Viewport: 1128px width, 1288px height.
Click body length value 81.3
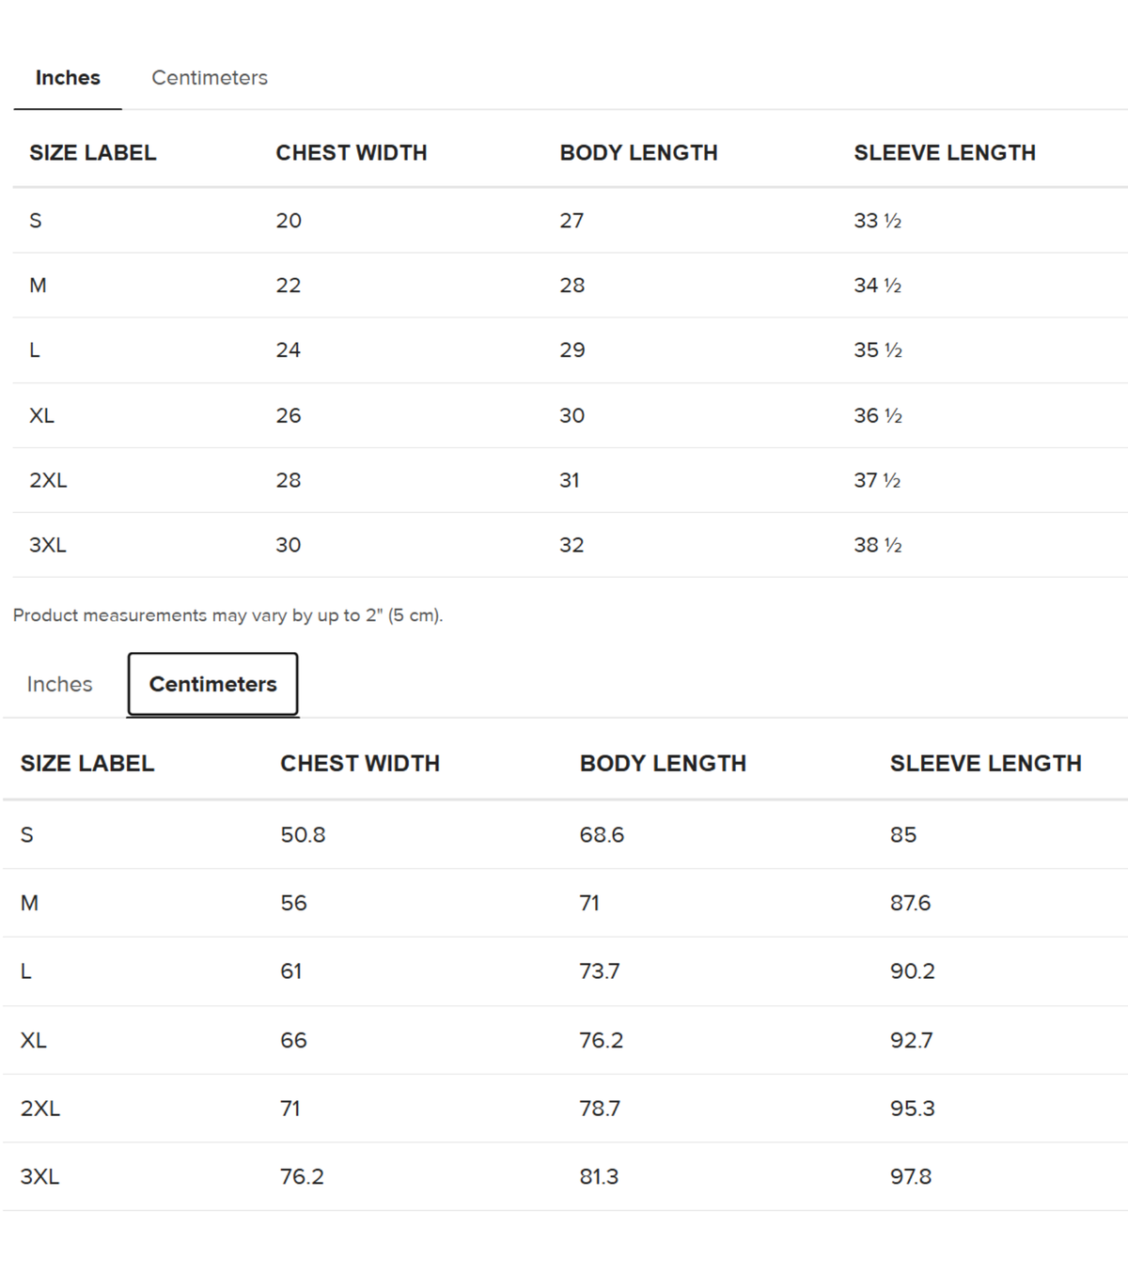[599, 1176]
